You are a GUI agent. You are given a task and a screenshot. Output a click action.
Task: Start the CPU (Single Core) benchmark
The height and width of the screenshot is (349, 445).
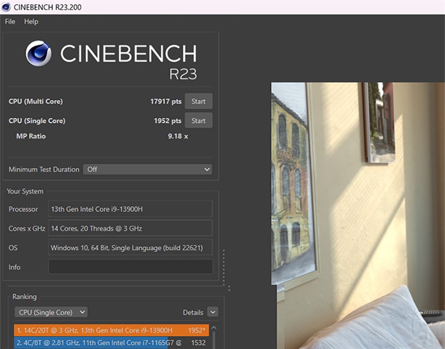(x=199, y=120)
